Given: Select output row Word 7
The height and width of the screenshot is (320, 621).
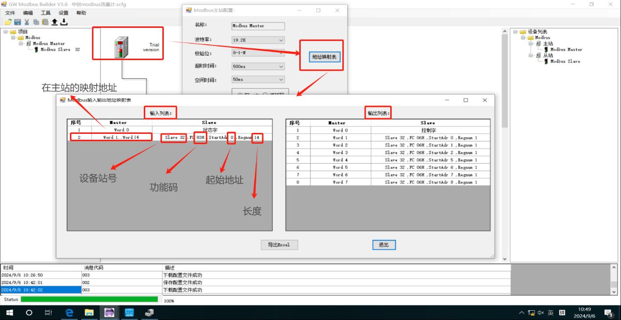Looking at the screenshot, I should pyautogui.click(x=388, y=182).
